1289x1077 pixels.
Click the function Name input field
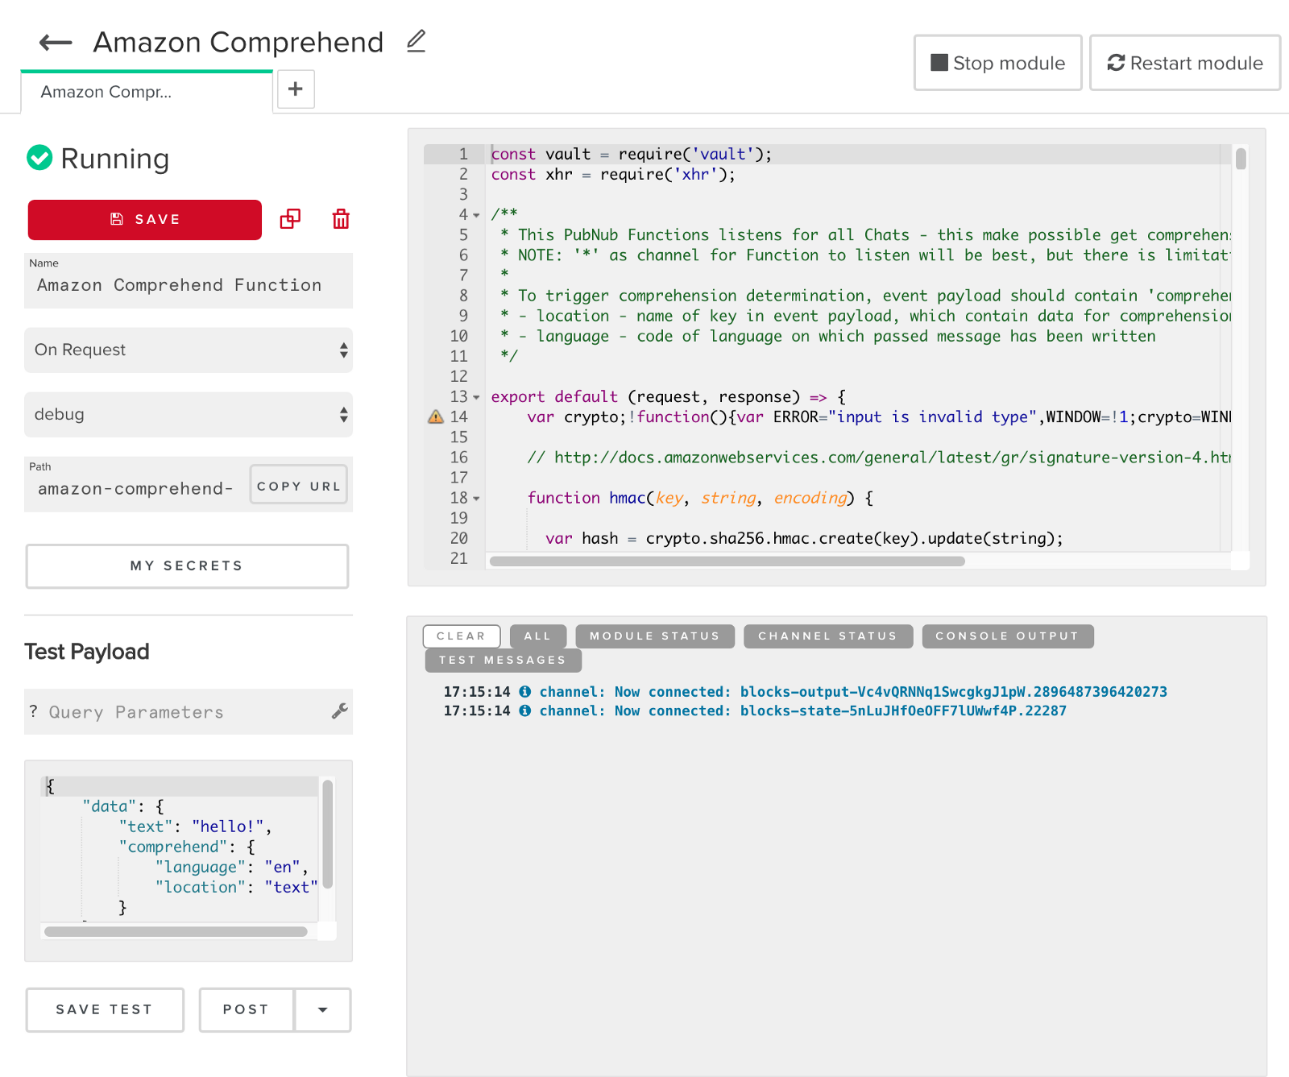coord(189,286)
